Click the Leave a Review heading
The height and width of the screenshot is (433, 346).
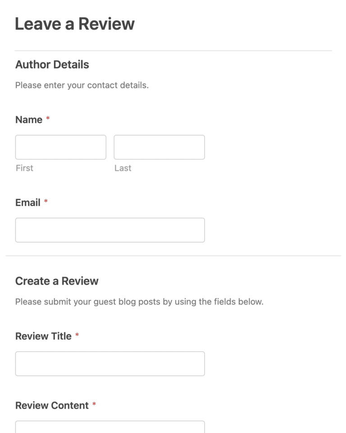[x=74, y=23]
